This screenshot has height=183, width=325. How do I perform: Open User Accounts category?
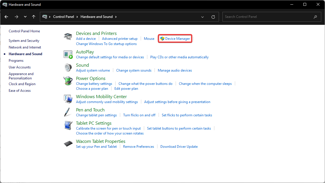click(20, 67)
